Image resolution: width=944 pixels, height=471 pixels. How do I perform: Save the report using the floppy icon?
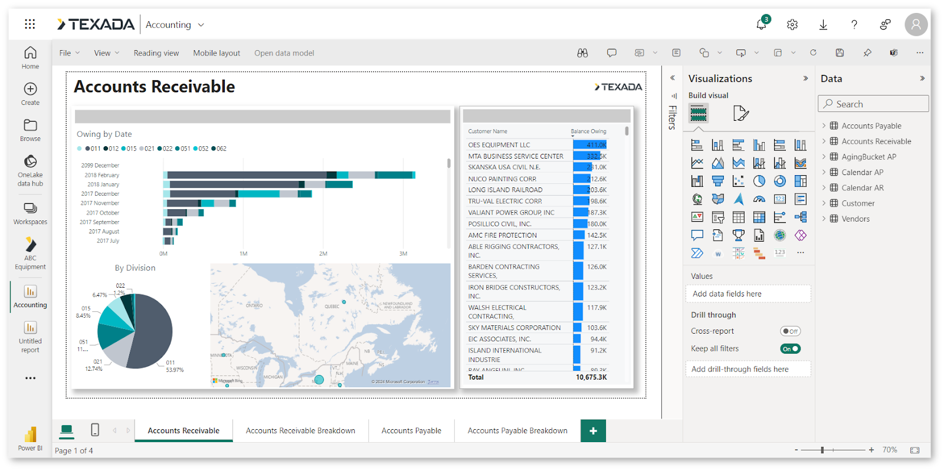click(840, 53)
